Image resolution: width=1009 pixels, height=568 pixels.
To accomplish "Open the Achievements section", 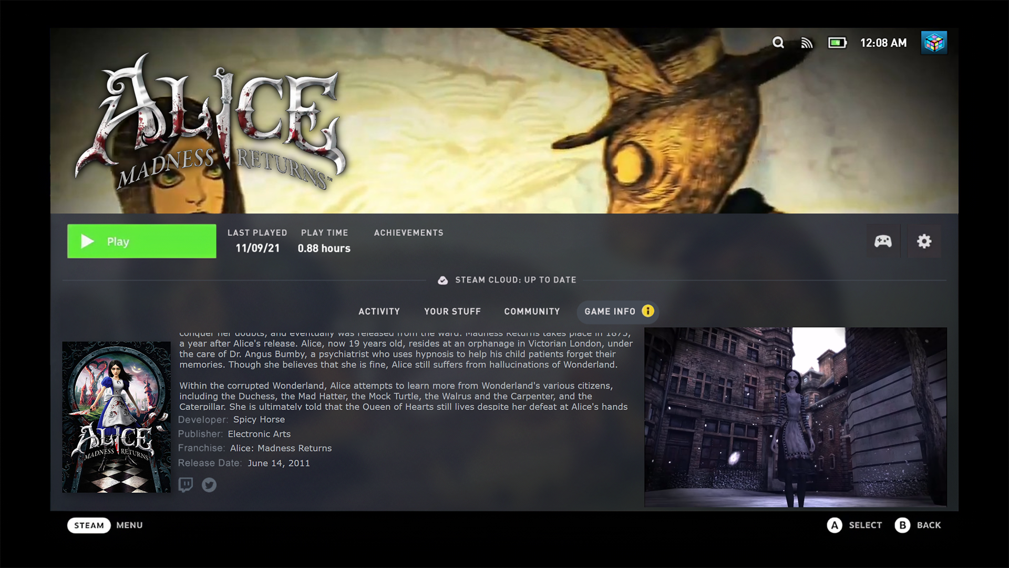I will (x=408, y=233).
